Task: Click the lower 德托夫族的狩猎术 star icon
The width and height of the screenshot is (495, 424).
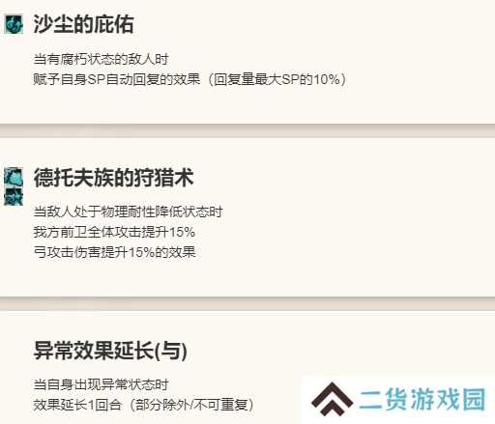Action: [x=14, y=196]
